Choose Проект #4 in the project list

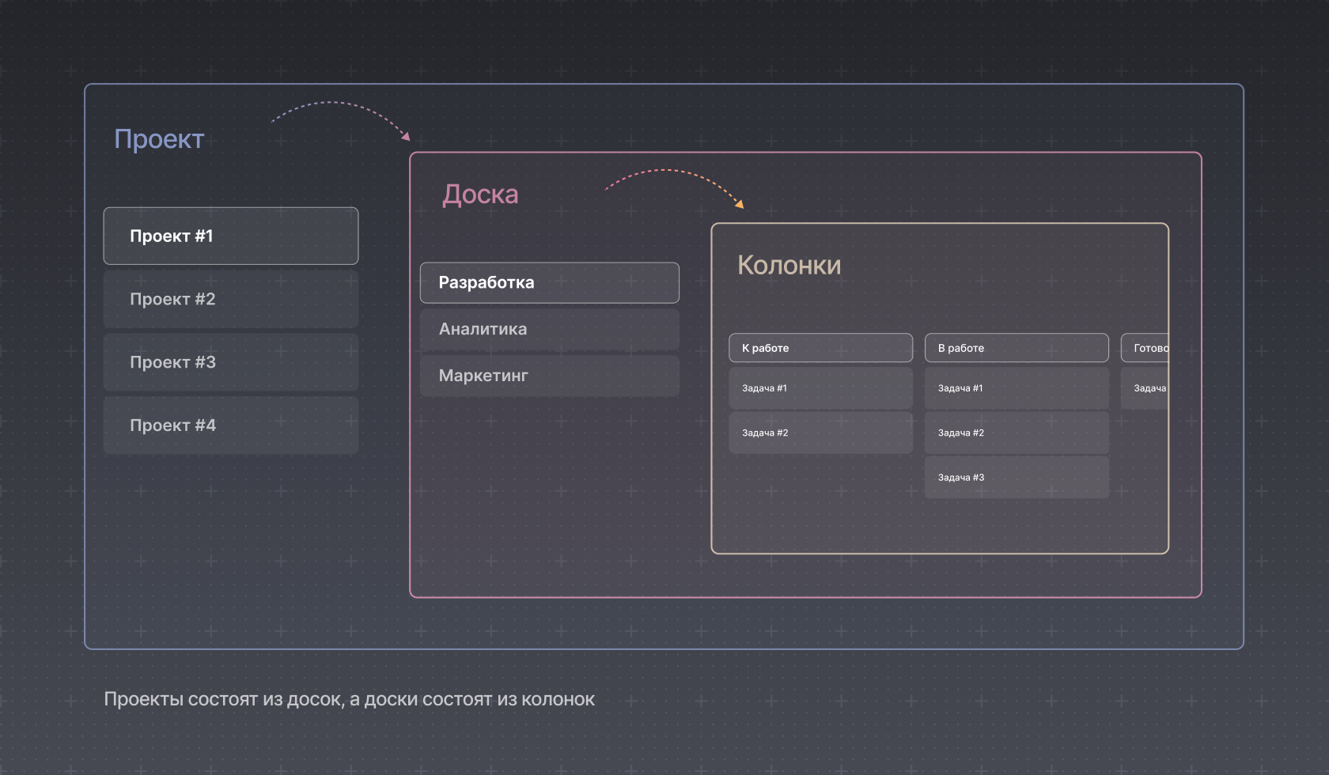pos(230,425)
